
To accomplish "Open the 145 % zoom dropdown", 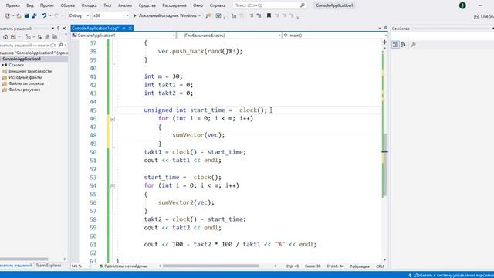I will coord(80,266).
